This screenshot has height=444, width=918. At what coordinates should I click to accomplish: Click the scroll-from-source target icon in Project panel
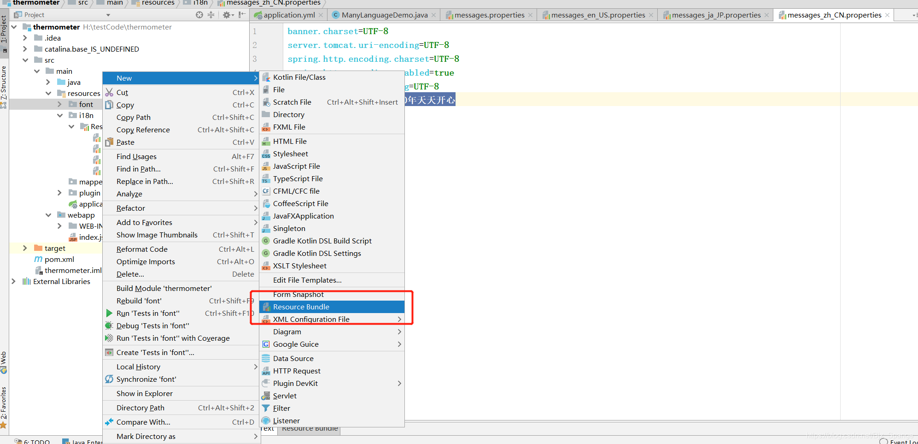coord(199,15)
